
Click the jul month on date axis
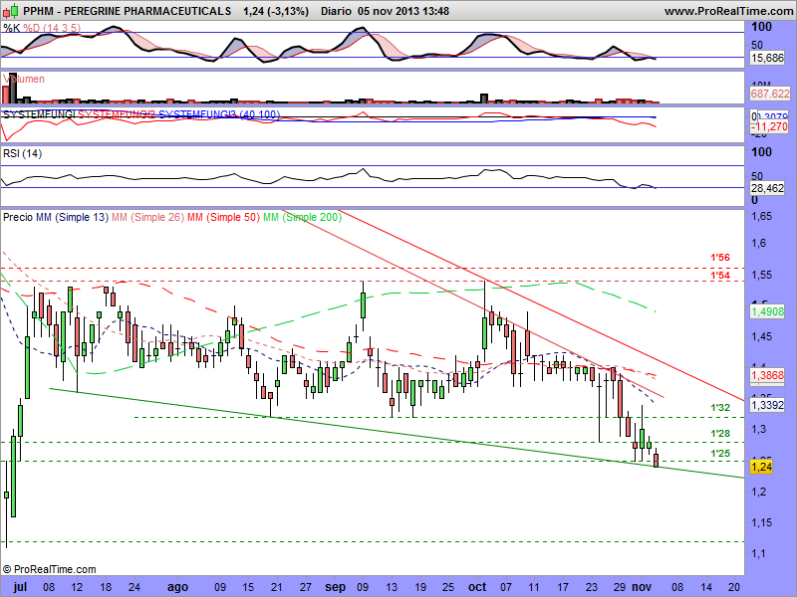click(x=20, y=587)
